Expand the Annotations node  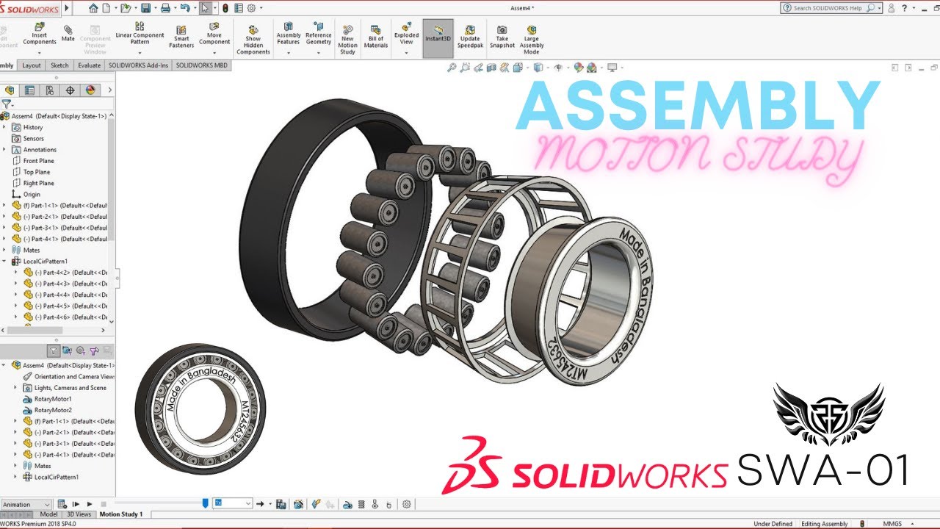click(4, 149)
